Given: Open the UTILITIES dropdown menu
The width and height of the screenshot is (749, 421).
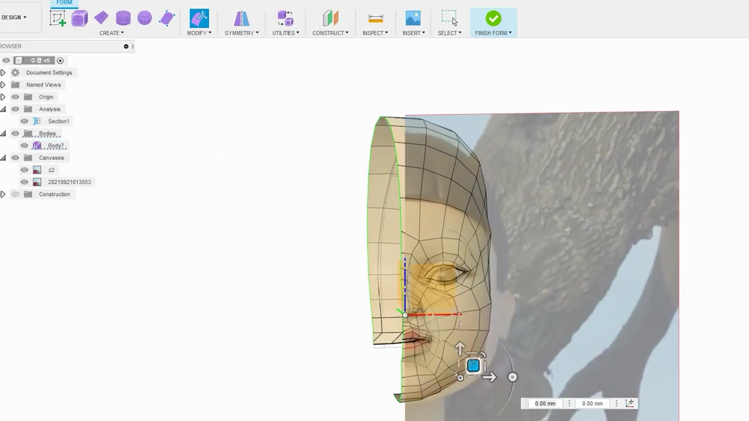Looking at the screenshot, I should click(286, 33).
